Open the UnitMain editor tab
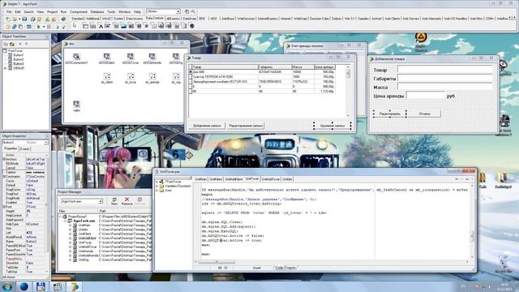519x292 pixels. [200, 179]
